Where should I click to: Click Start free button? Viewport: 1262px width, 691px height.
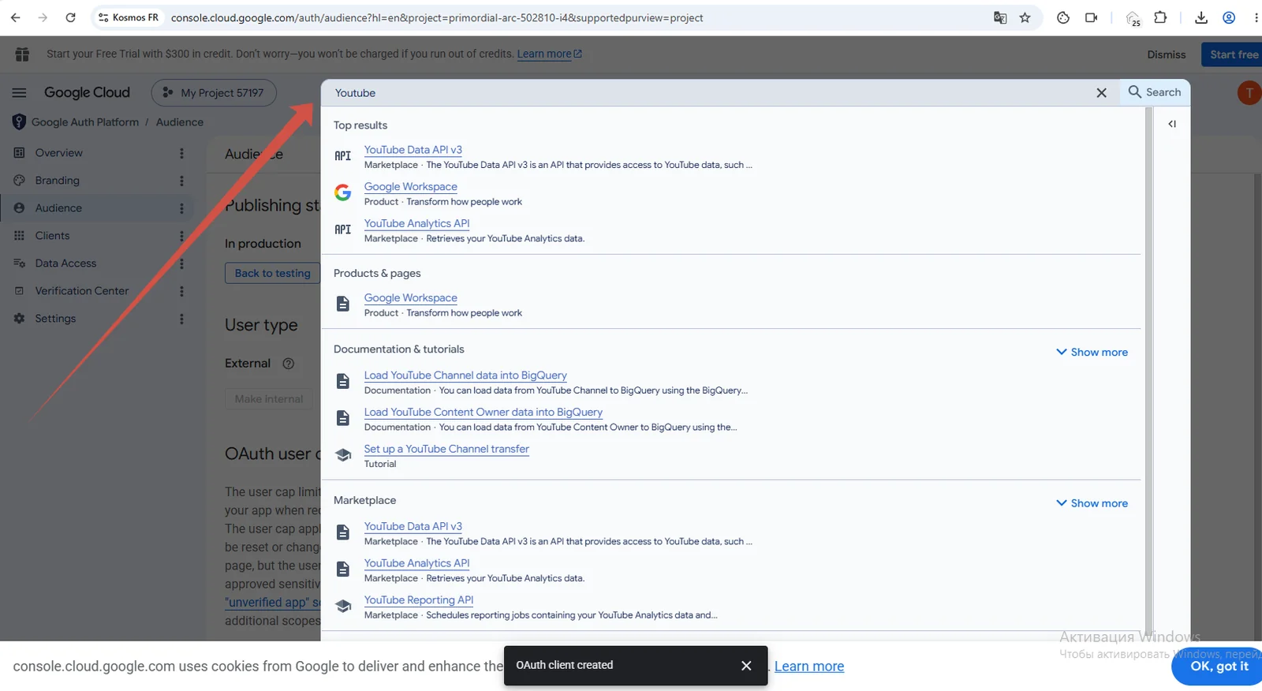pyautogui.click(x=1232, y=54)
